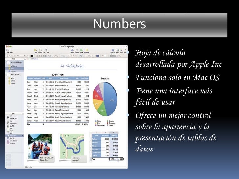Select the Camping table in sidebar
Image resolution: width=239 pixels, height=179 pixels.
click(12, 81)
